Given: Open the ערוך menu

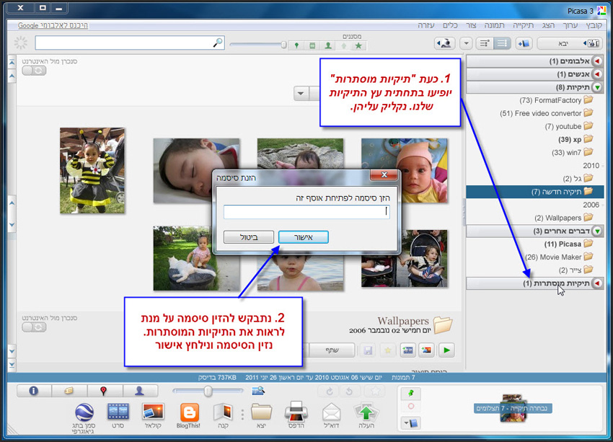Looking at the screenshot, I should click(570, 25).
